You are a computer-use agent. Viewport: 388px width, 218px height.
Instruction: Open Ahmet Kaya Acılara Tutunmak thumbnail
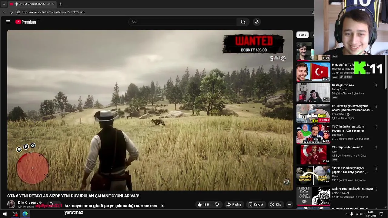coord(313,196)
